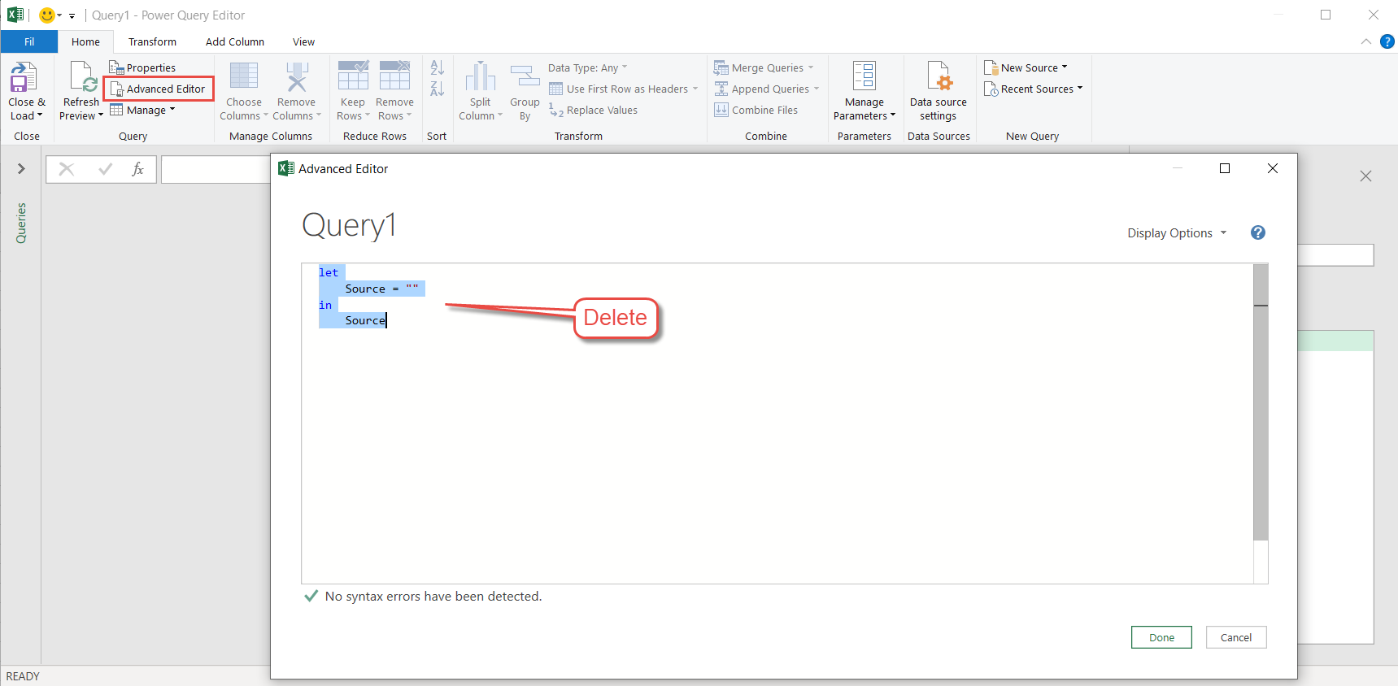Click the Refresh Preview icon
This screenshot has height=686, width=1398.
(82, 78)
